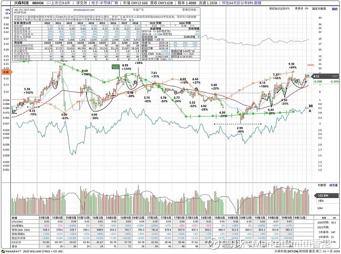Viewport: 341px width, 254px height.
Task: Click the 中国广东 location label
Action: (x=138, y=10)
